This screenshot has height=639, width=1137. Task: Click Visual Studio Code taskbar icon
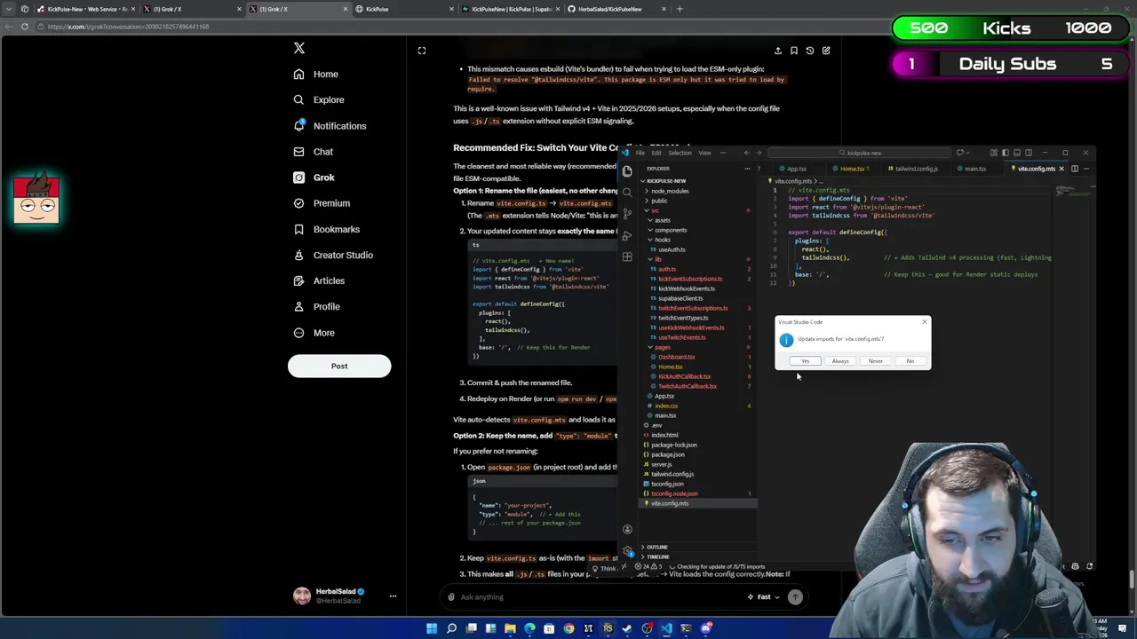[x=666, y=628]
